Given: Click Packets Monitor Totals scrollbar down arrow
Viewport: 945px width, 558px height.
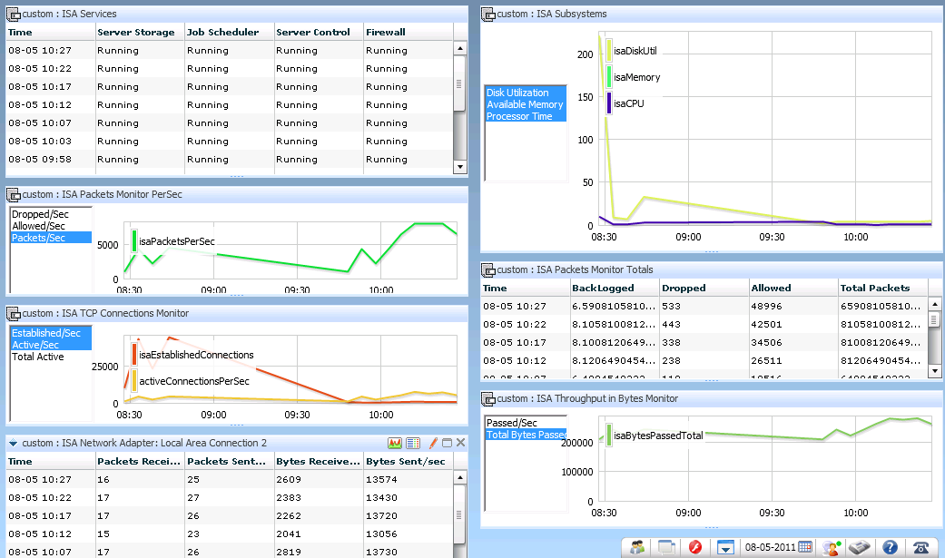Looking at the screenshot, I should (x=935, y=371).
